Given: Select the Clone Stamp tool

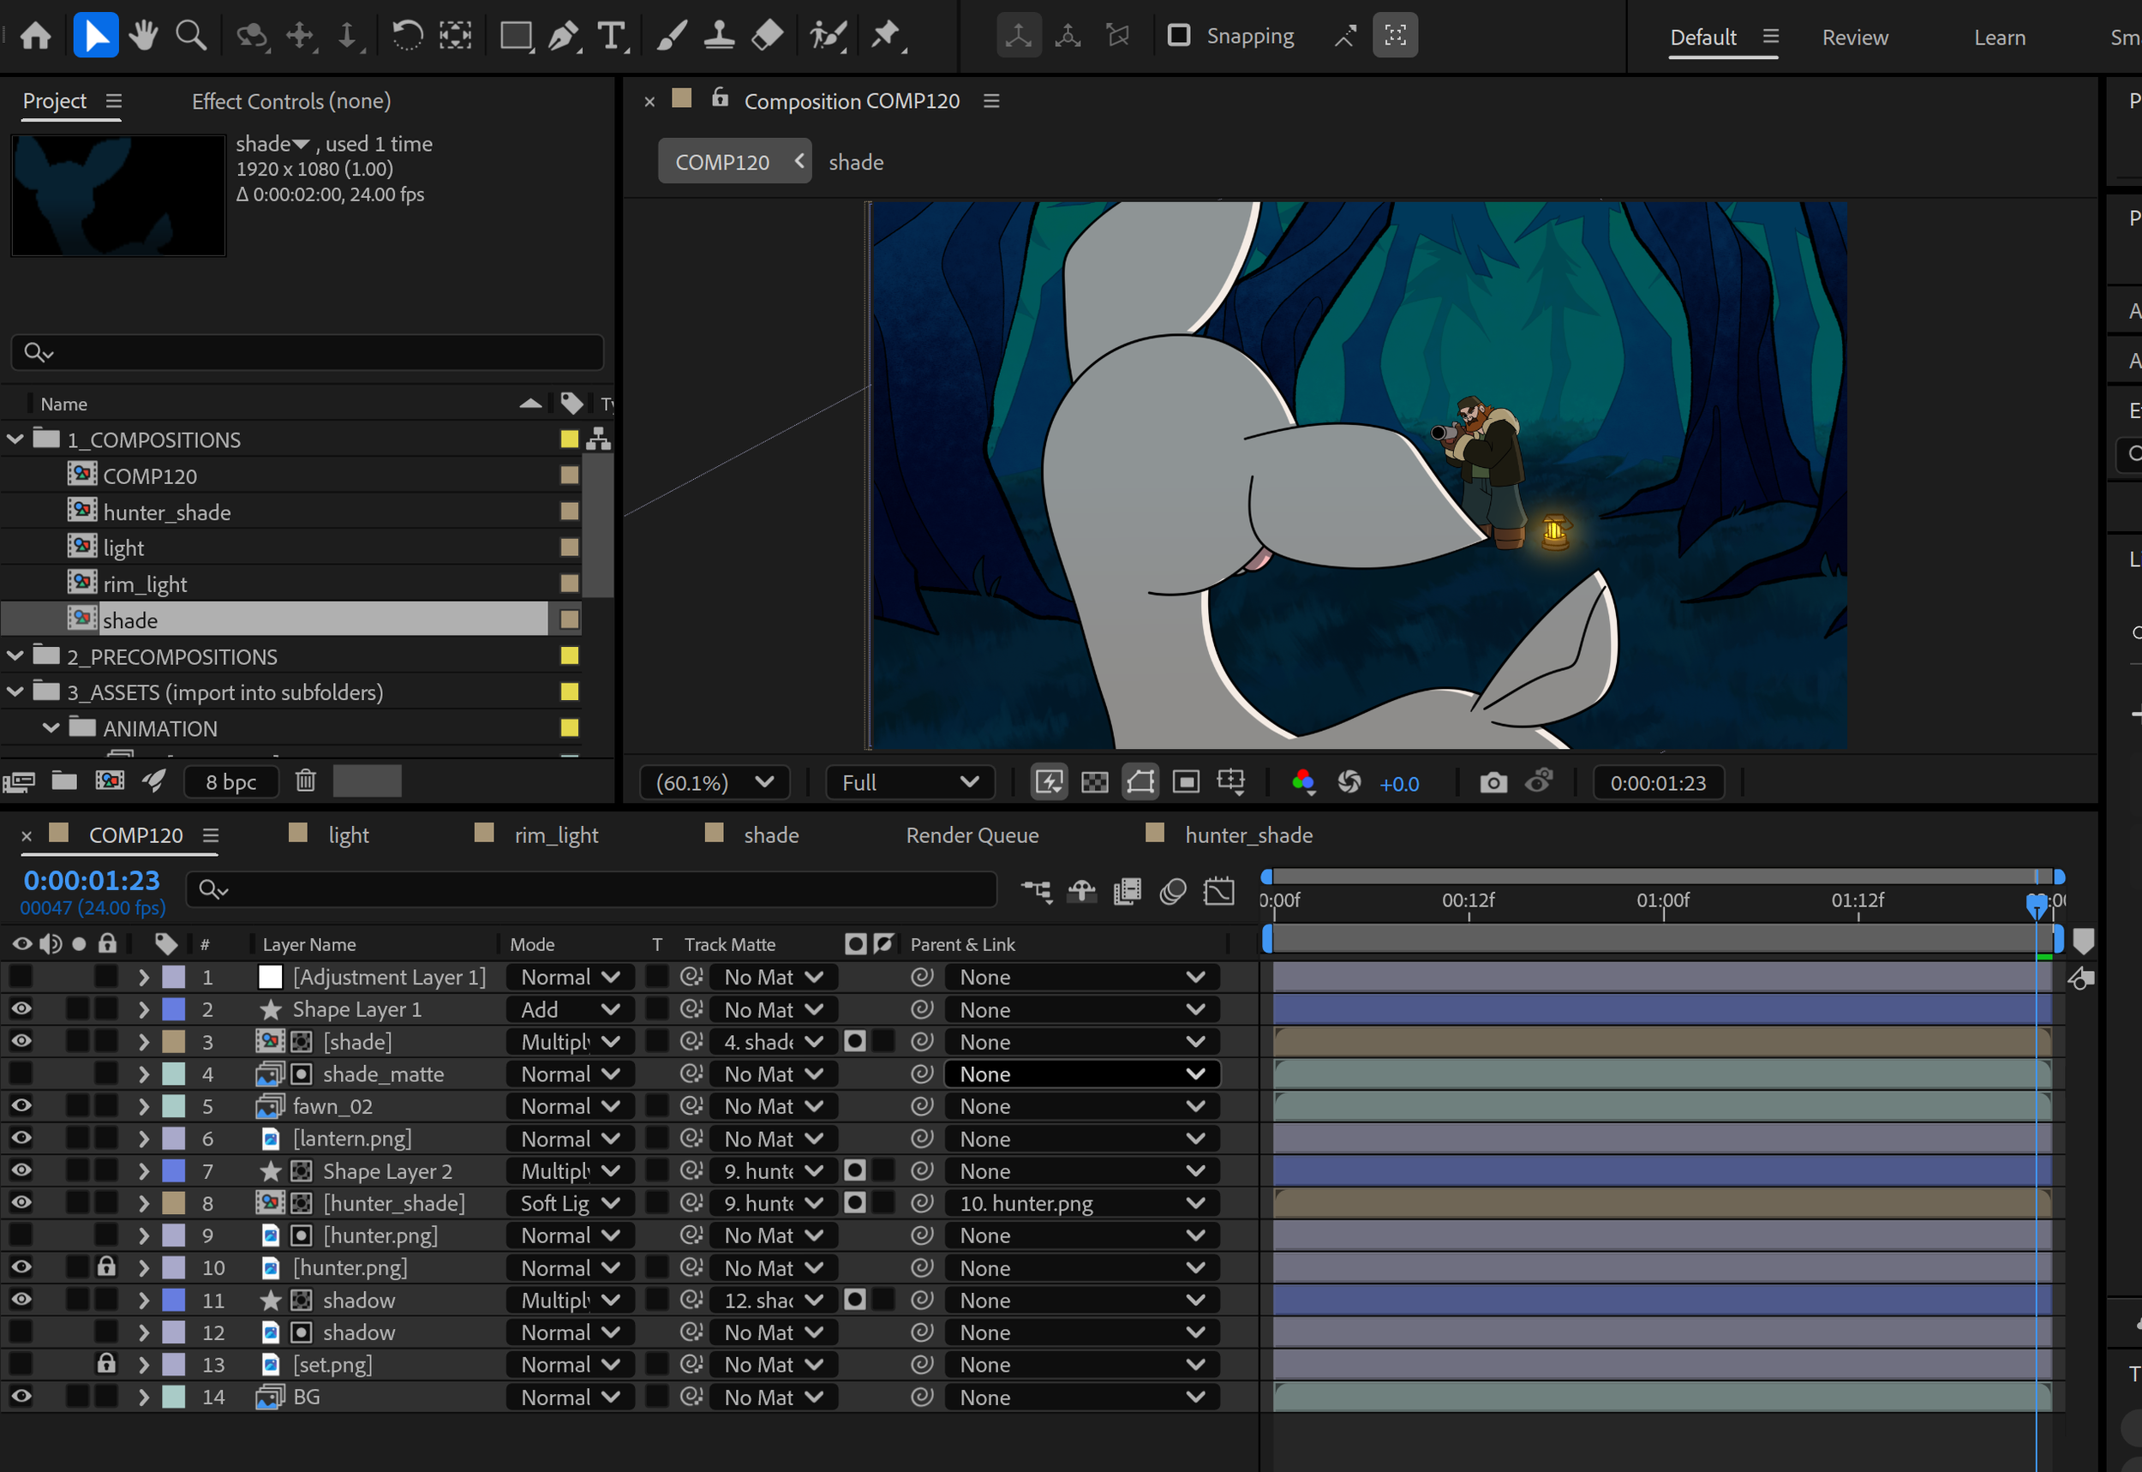Looking at the screenshot, I should pyautogui.click(x=719, y=36).
